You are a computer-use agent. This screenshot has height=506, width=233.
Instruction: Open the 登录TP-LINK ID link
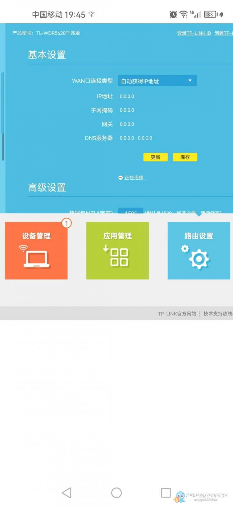[194, 33]
